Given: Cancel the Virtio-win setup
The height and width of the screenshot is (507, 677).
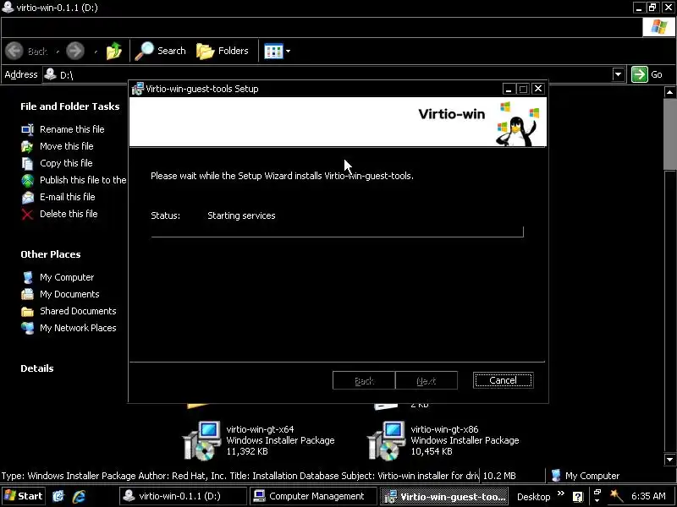Looking at the screenshot, I should tap(503, 380).
